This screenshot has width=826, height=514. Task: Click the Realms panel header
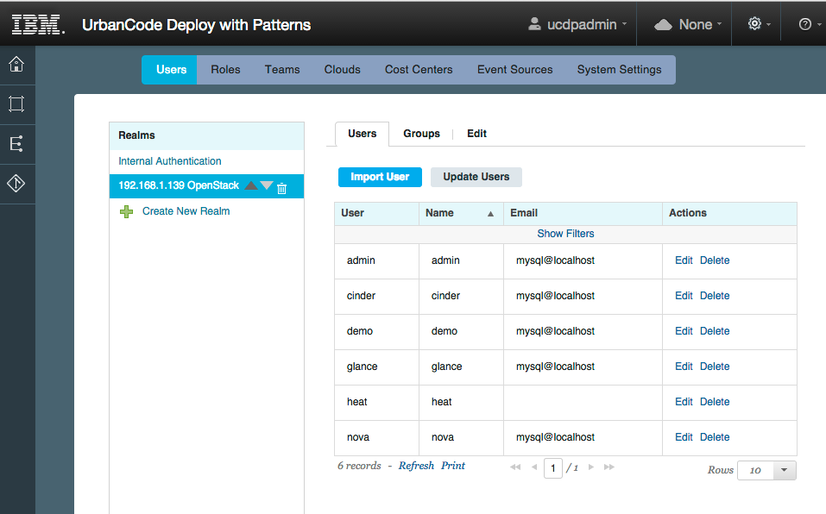click(206, 135)
